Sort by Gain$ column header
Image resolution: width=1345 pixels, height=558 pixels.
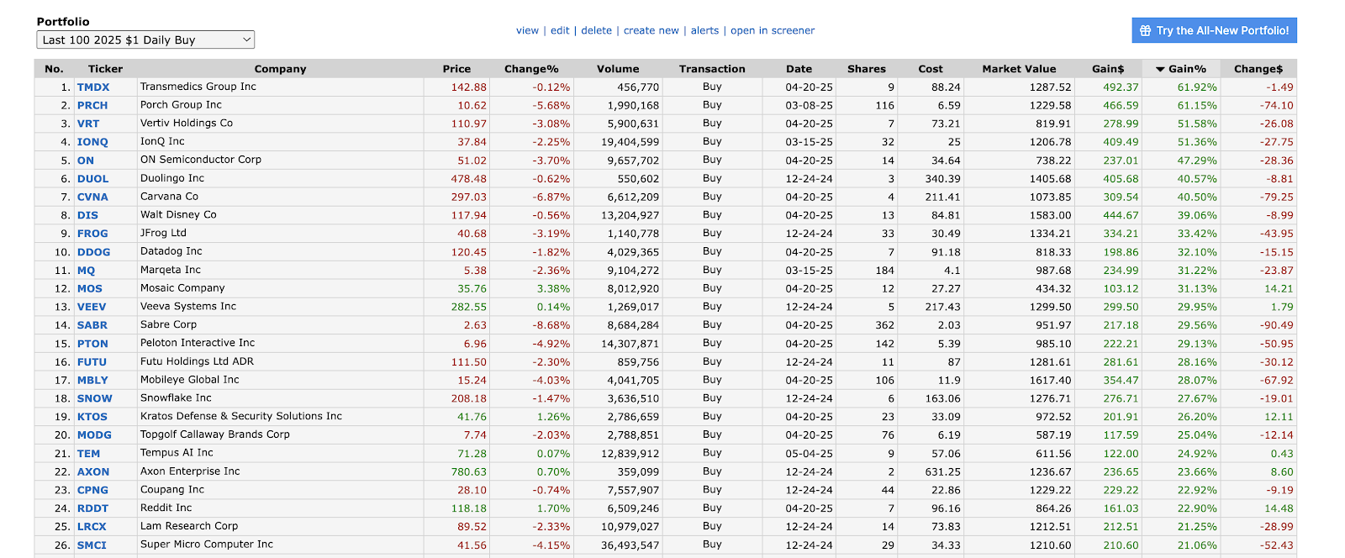(x=1108, y=69)
